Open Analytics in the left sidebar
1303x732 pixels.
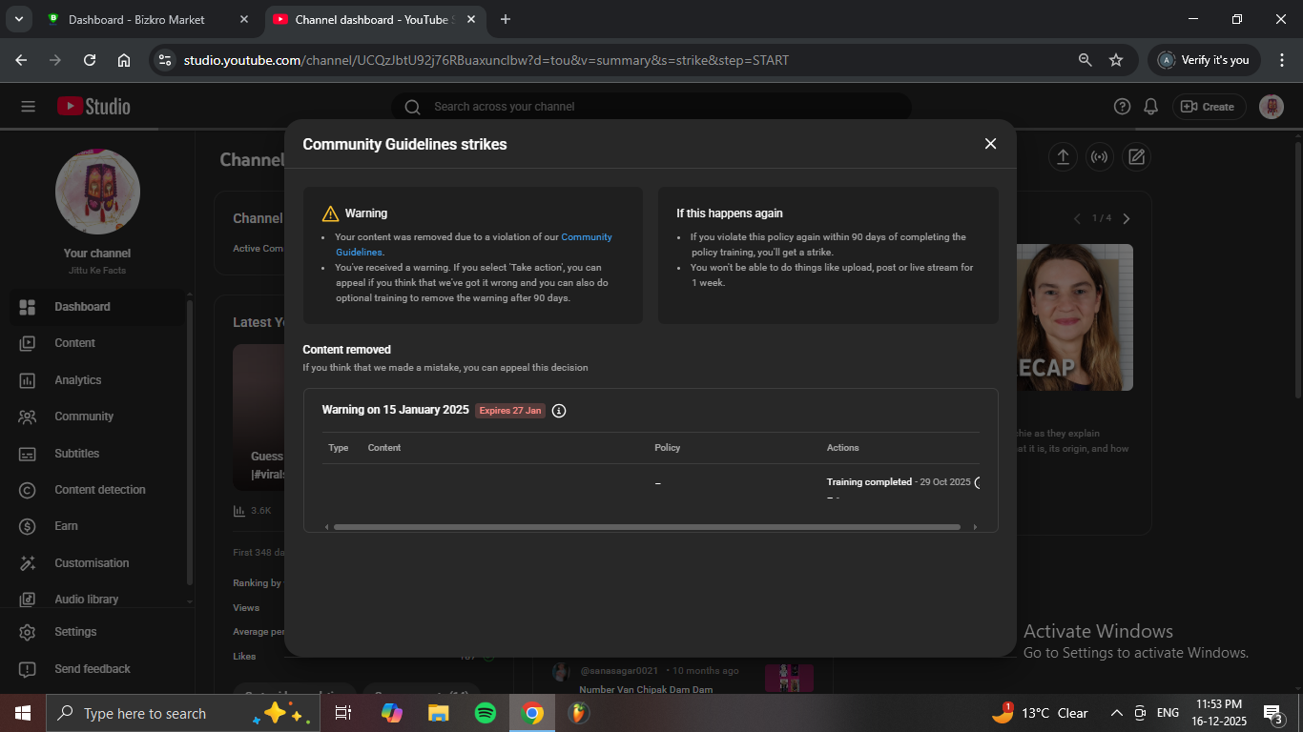(77, 380)
